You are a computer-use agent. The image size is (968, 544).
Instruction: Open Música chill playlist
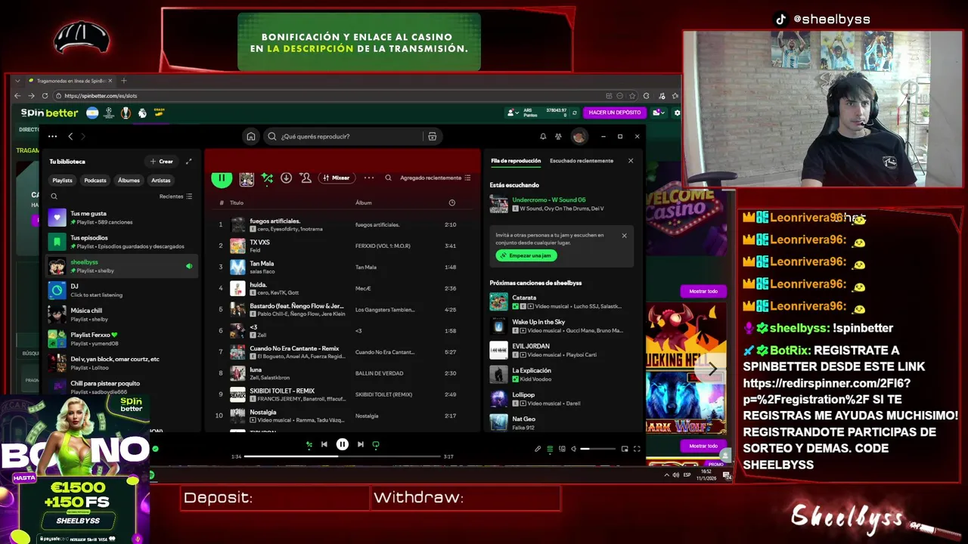pyautogui.click(x=121, y=314)
